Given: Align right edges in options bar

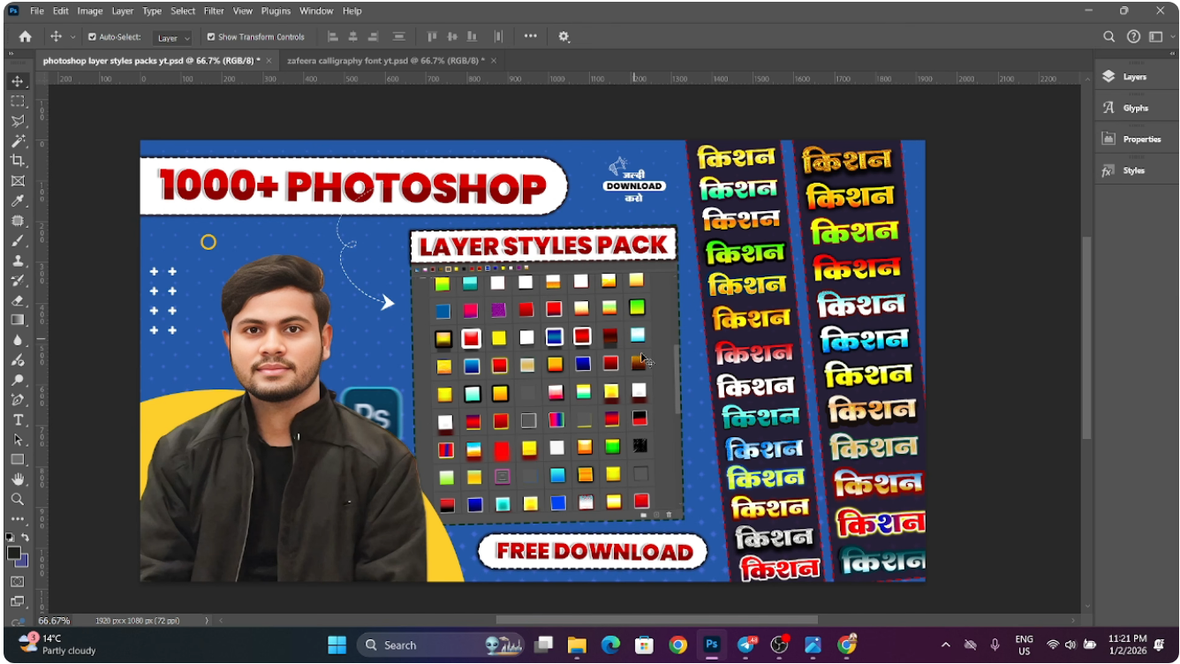Looking at the screenshot, I should coord(374,37).
